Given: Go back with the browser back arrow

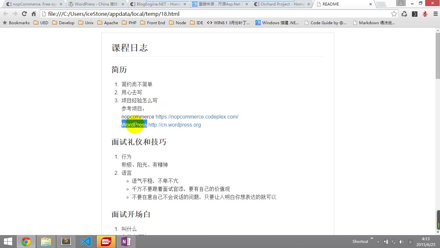Looking at the screenshot, I should coord(5,14).
